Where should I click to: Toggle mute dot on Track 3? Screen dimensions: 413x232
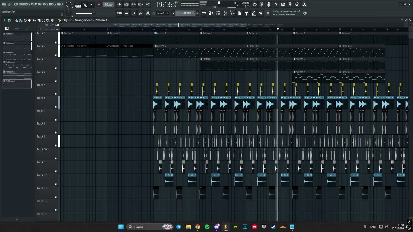[56, 68]
